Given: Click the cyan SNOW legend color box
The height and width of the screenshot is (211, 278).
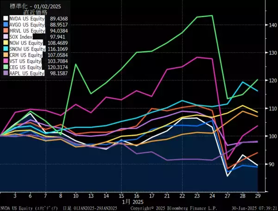Looking at the screenshot, I should [5, 49].
